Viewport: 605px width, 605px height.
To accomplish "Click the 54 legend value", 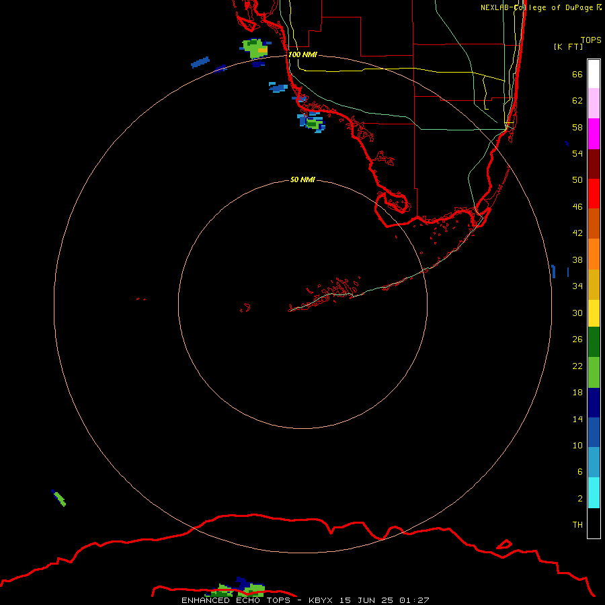I will [577, 153].
